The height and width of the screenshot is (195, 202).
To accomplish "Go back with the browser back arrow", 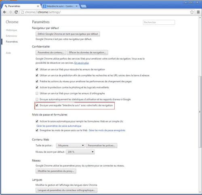I will point(5,12).
